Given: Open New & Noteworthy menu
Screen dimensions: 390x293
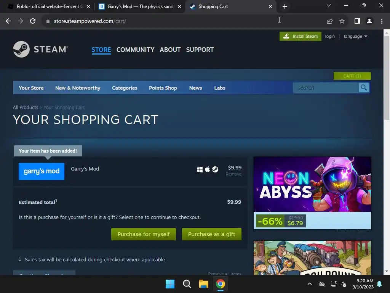Looking at the screenshot, I should [x=78, y=88].
